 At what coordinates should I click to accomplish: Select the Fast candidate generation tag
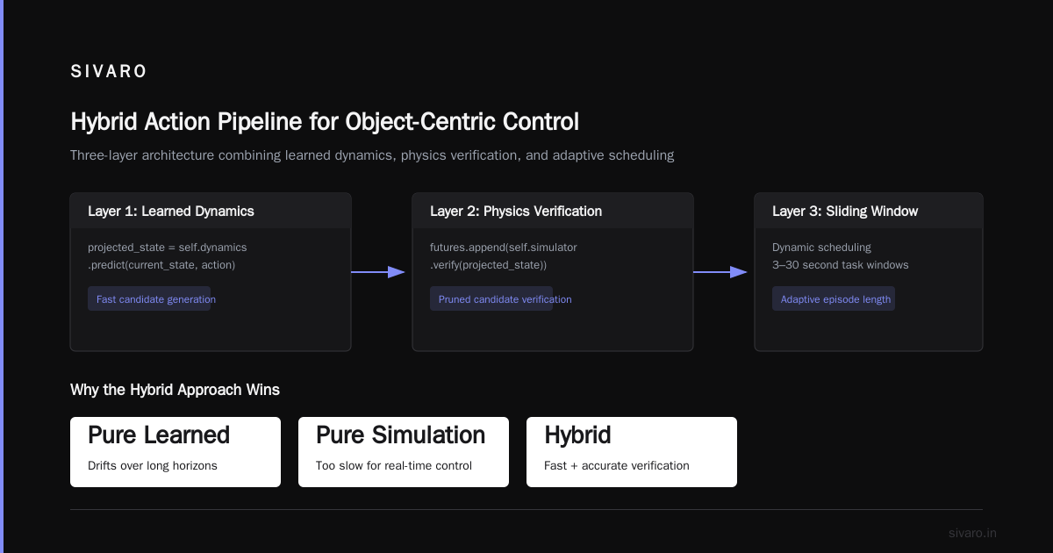pyautogui.click(x=149, y=298)
